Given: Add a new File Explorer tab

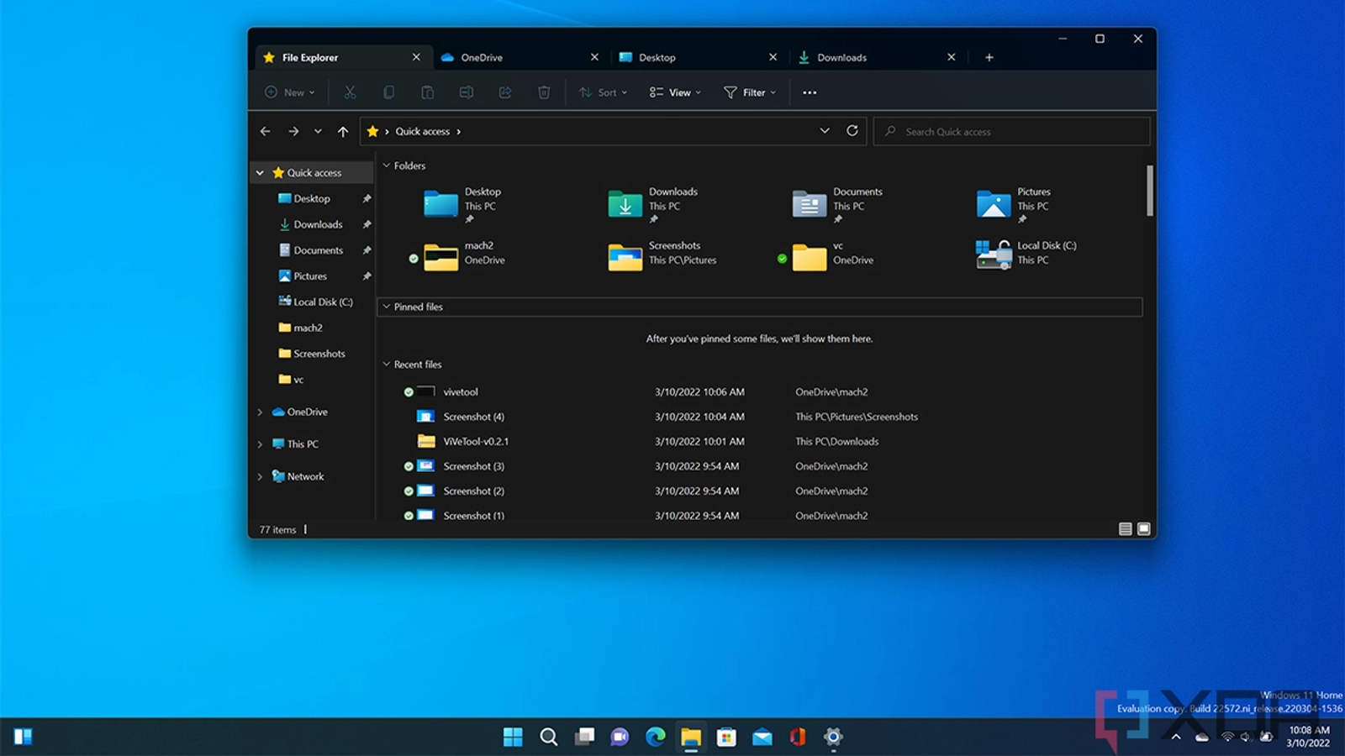Looking at the screenshot, I should pyautogui.click(x=989, y=58).
